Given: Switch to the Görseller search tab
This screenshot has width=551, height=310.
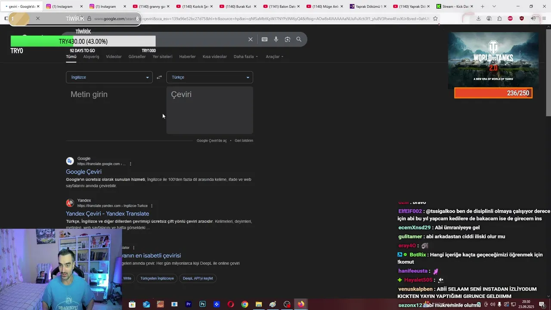Looking at the screenshot, I should click(137, 56).
